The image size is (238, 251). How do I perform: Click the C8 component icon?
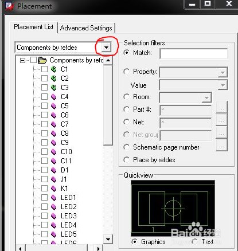coord(54,134)
